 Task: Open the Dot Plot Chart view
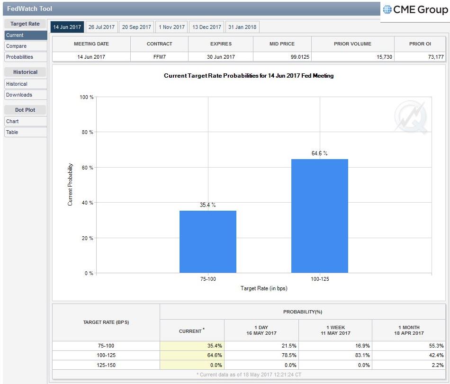click(26, 121)
